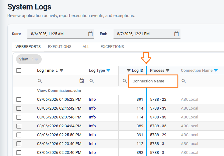Collapse the View: Commissions.vdm group row
Screen dimensions: 224x156
point(59,91)
